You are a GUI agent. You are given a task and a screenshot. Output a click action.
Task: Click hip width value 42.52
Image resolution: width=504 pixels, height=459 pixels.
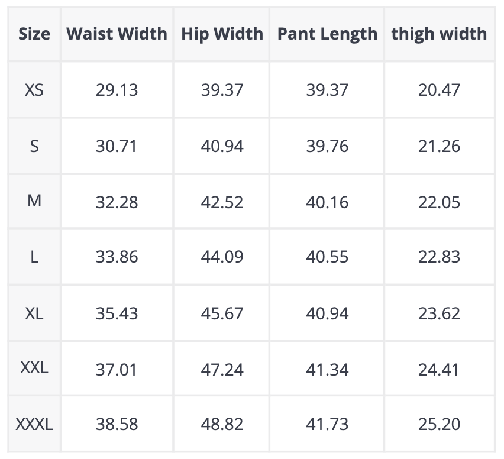click(221, 202)
